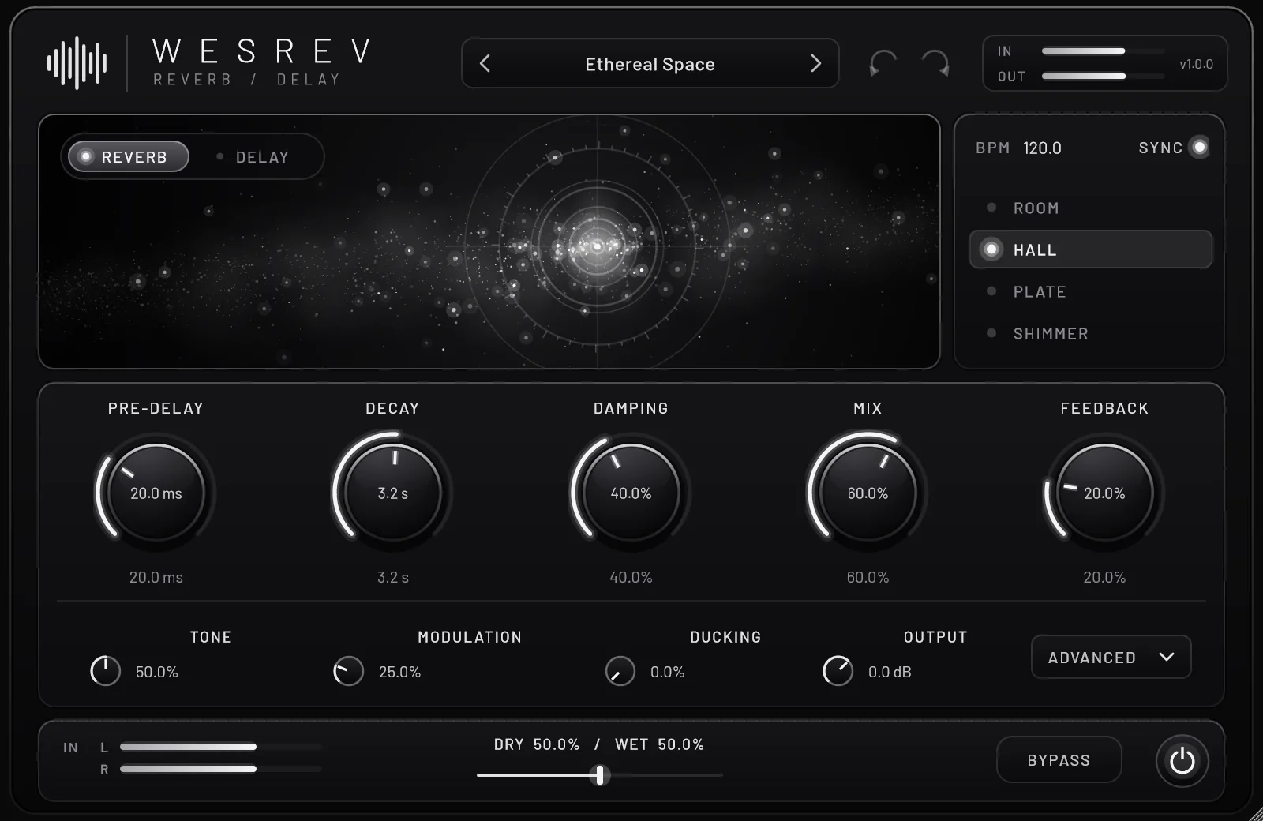1263x821 pixels.
Task: Click the undo arrow icon
Action: [x=883, y=63]
